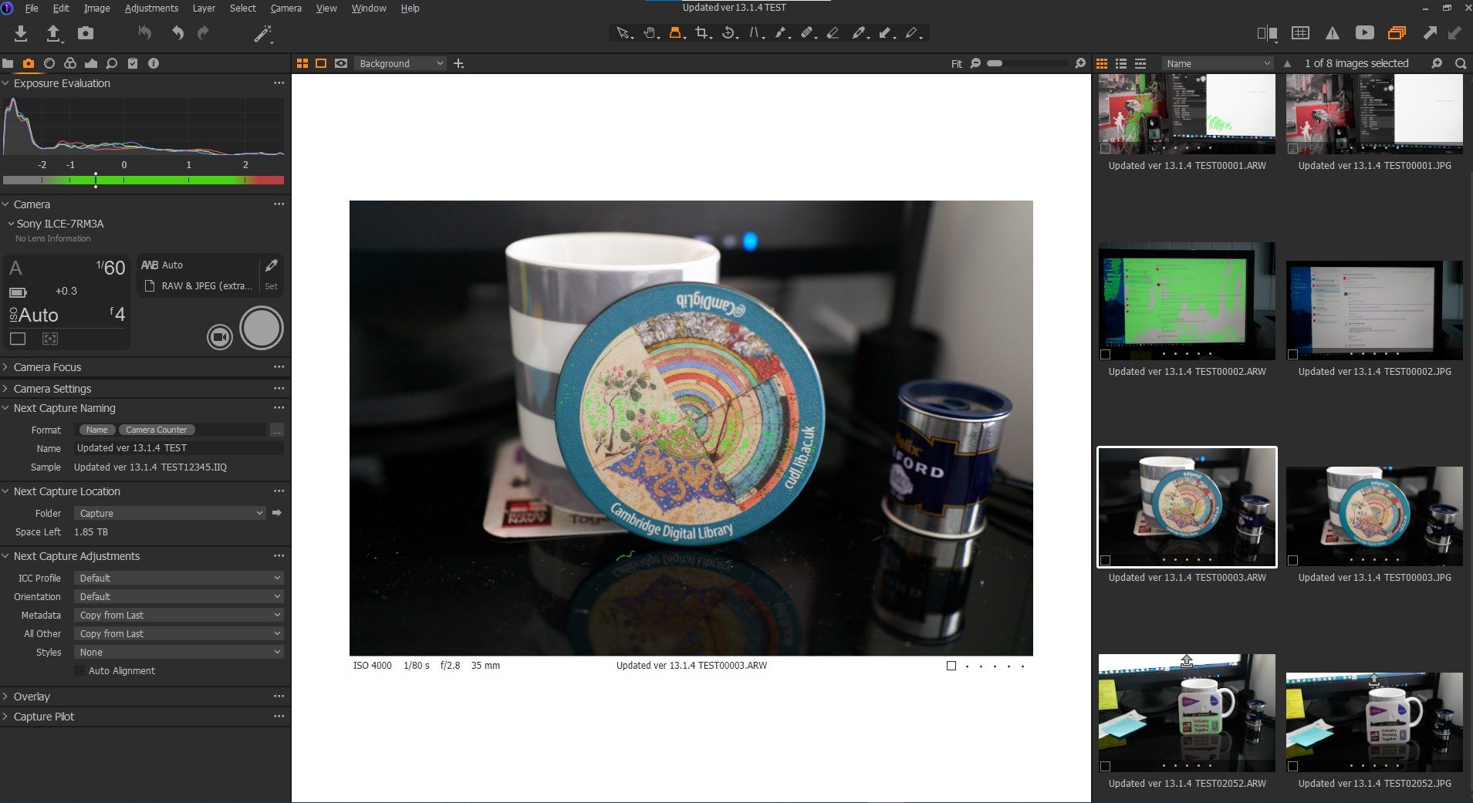Open the Library folder tool tab
Image resolution: width=1473 pixels, height=803 pixels.
[x=8, y=63]
